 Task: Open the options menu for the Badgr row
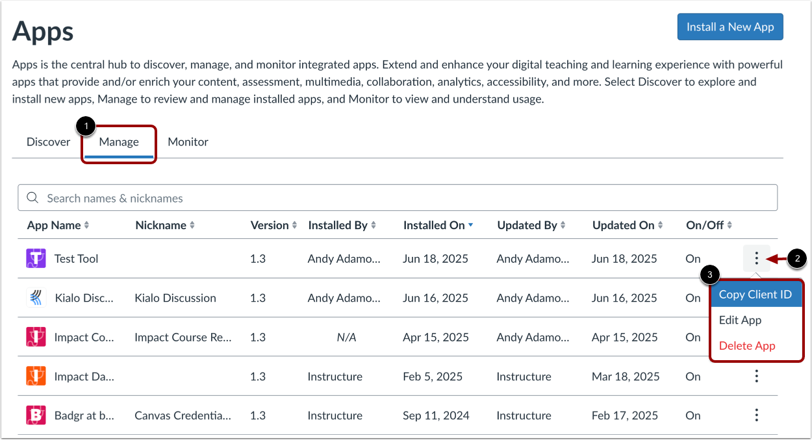(757, 415)
